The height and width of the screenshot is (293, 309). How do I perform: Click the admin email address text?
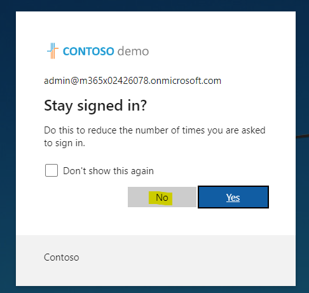[132, 81]
